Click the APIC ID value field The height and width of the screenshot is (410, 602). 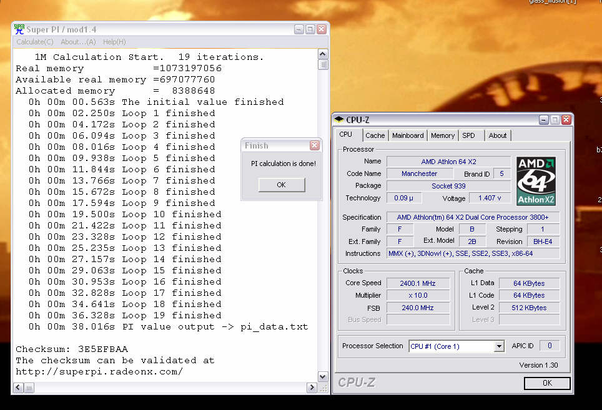(x=550, y=346)
